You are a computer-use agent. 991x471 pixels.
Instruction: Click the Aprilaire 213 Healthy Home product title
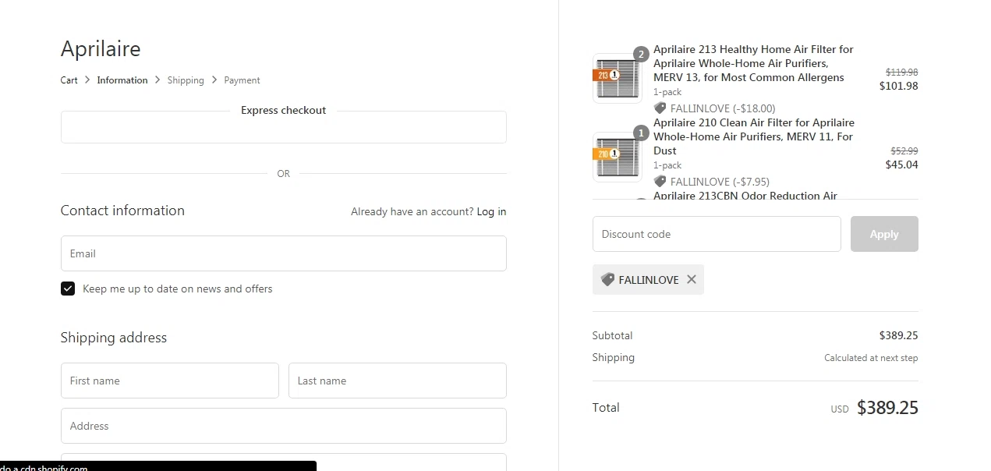(x=753, y=63)
